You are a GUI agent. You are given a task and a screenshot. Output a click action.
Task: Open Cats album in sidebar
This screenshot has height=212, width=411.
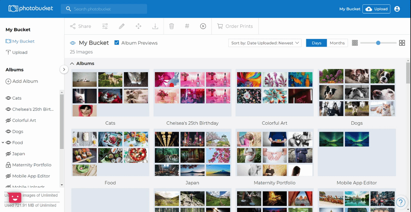click(17, 98)
